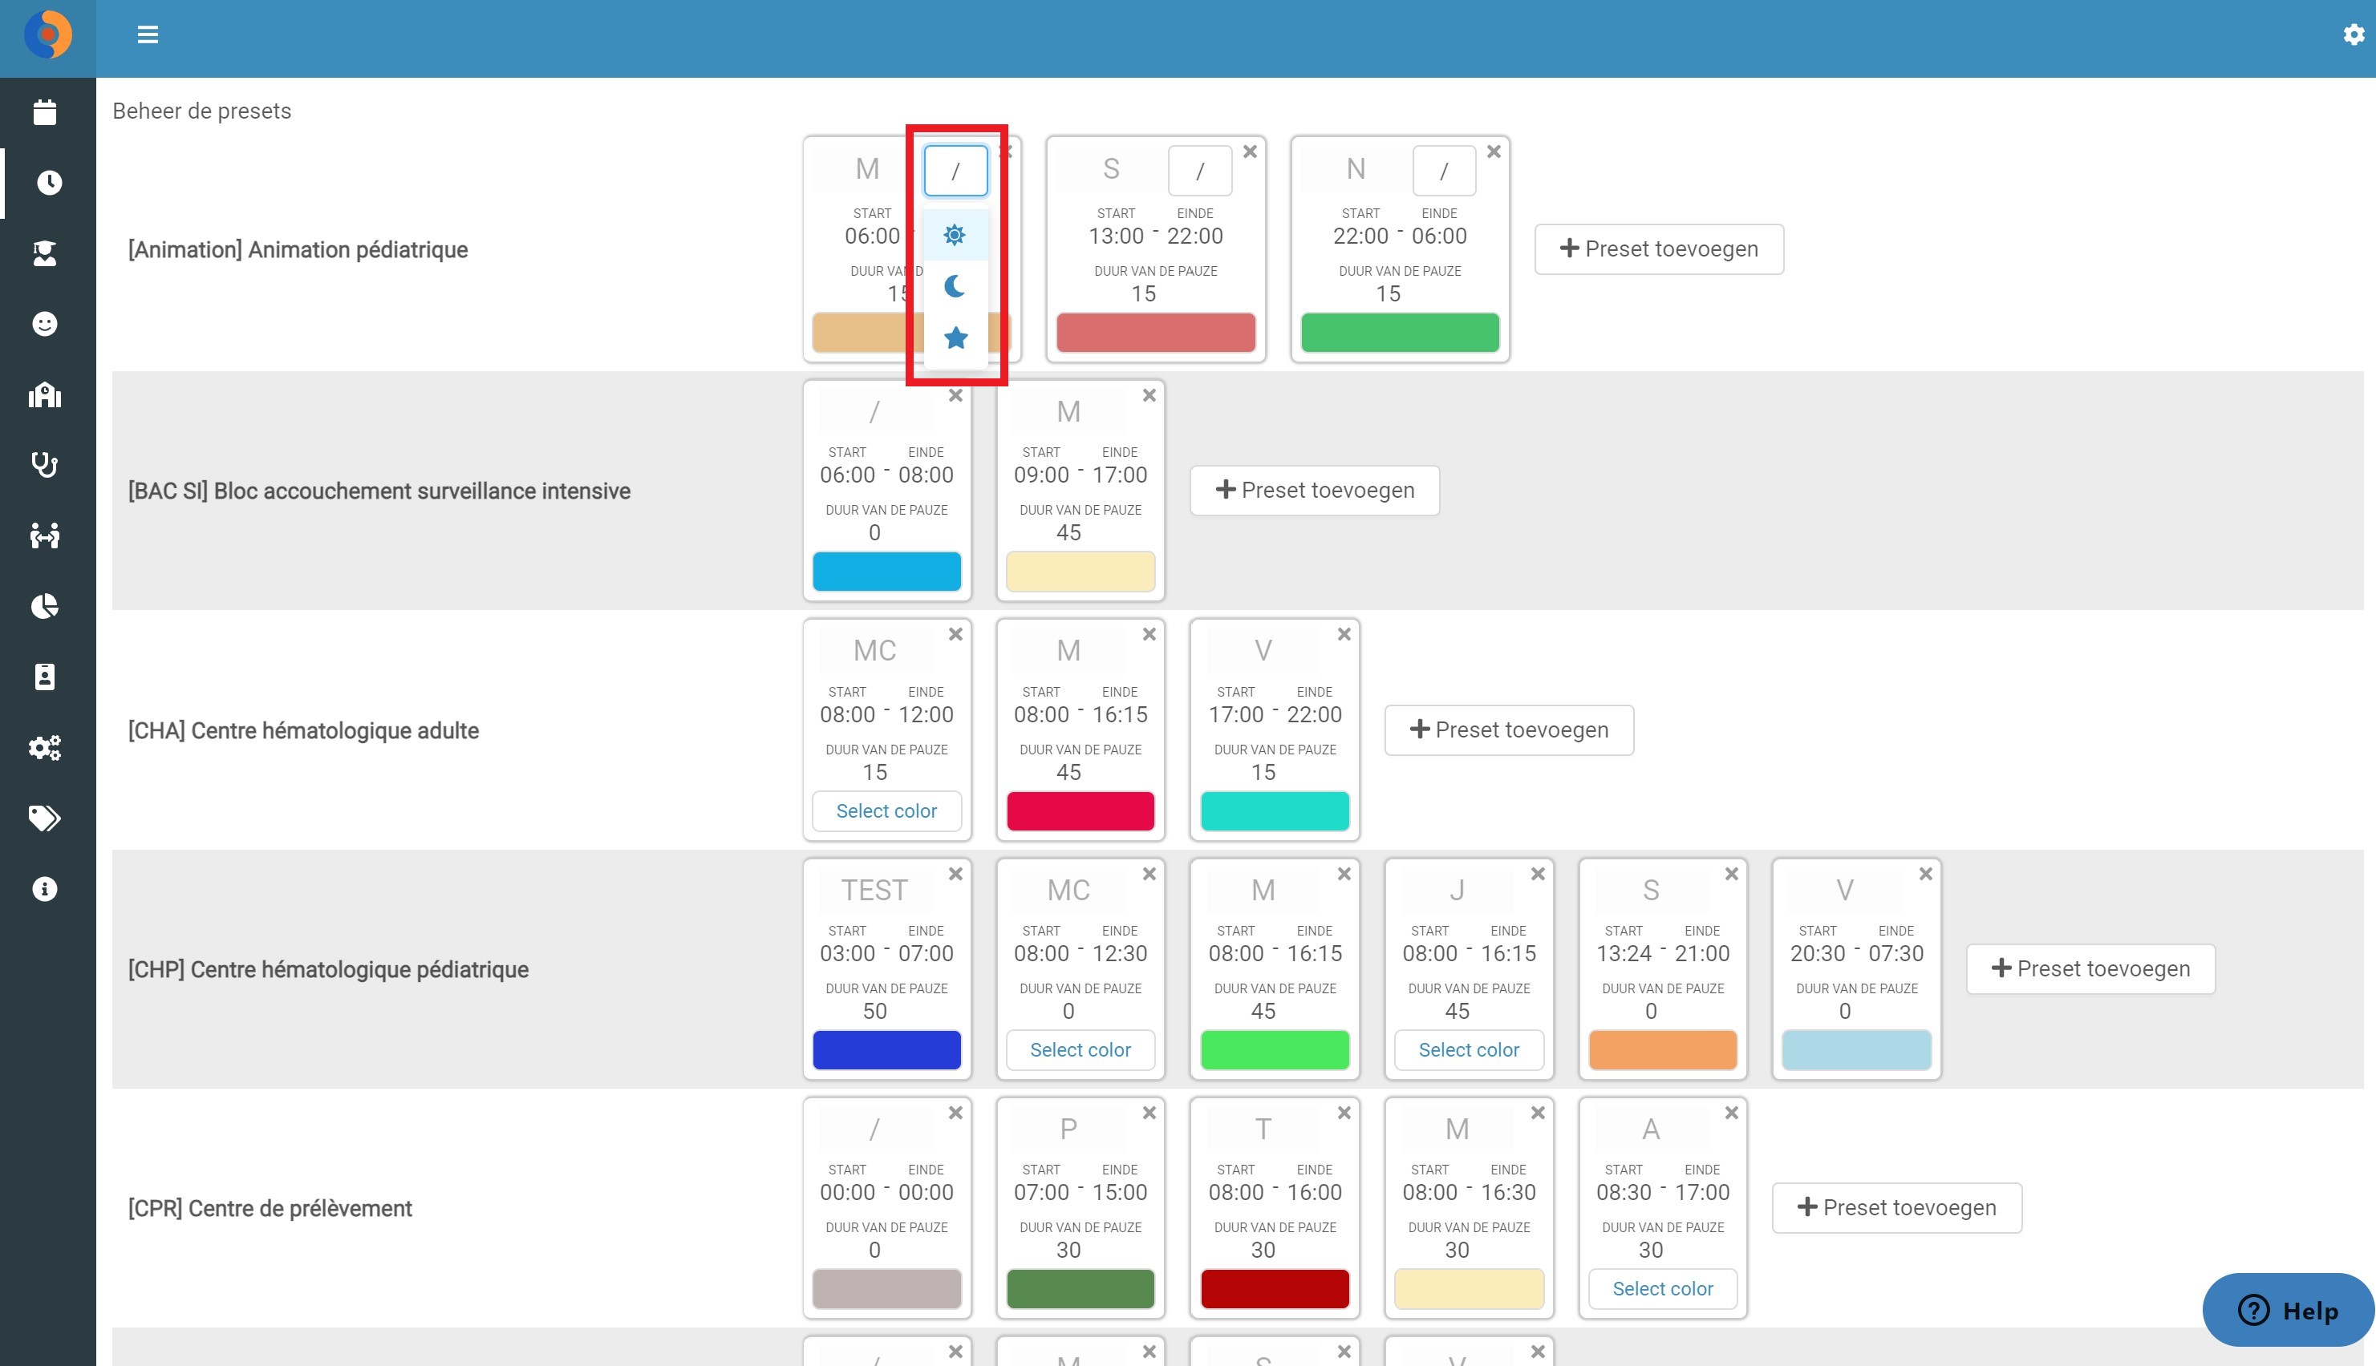2376x1366 pixels.
Task: Click turquoise swatch of CHA V preset
Action: point(1275,810)
